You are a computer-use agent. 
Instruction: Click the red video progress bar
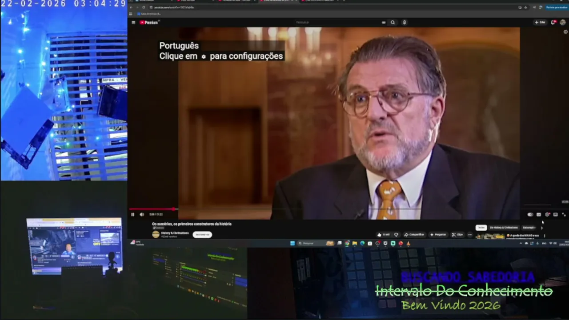coord(153,209)
